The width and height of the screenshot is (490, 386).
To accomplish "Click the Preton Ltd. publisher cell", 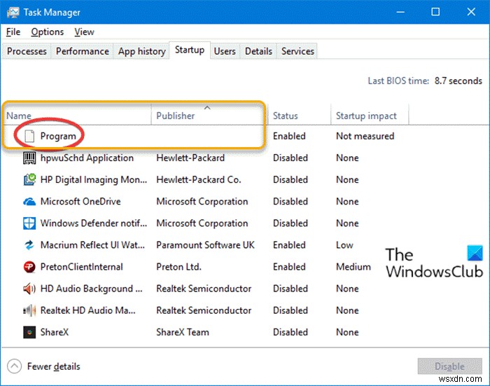I will click(178, 267).
